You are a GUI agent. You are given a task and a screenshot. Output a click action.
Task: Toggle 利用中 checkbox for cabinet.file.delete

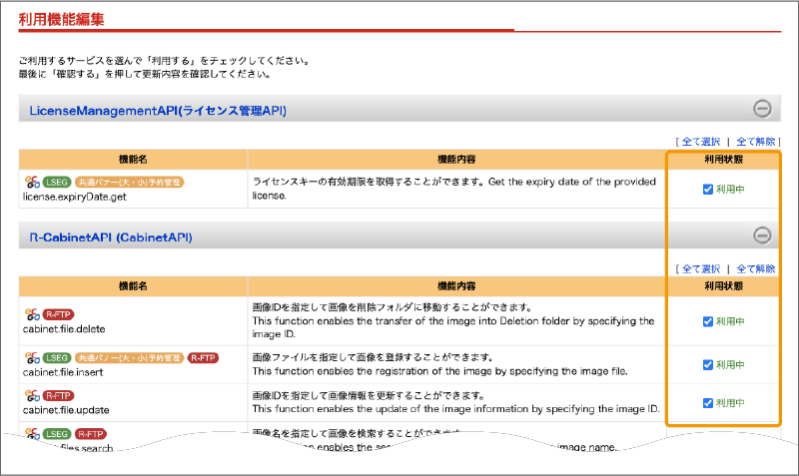(708, 321)
